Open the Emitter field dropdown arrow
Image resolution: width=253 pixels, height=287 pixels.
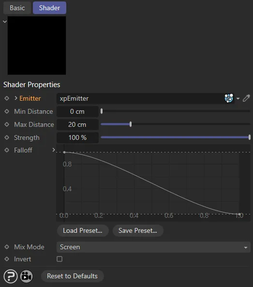click(238, 99)
